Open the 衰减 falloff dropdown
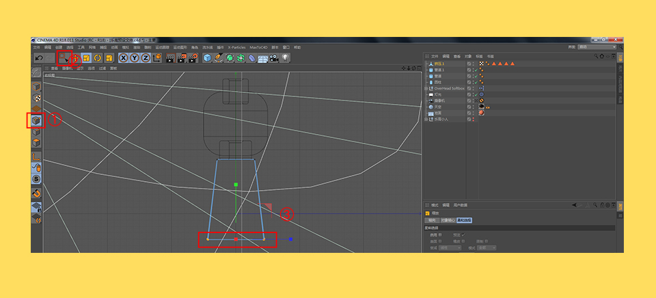 click(450, 248)
